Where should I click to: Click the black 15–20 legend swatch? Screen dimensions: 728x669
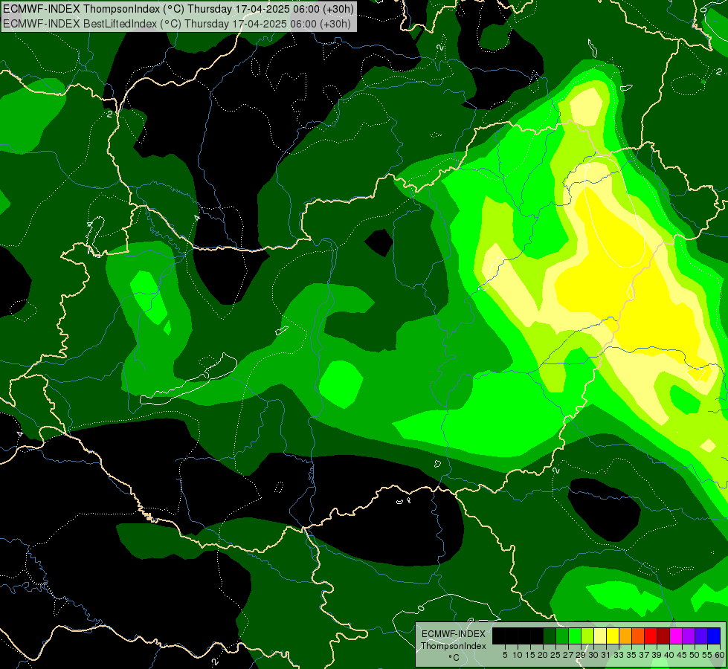pyautogui.click(x=537, y=636)
